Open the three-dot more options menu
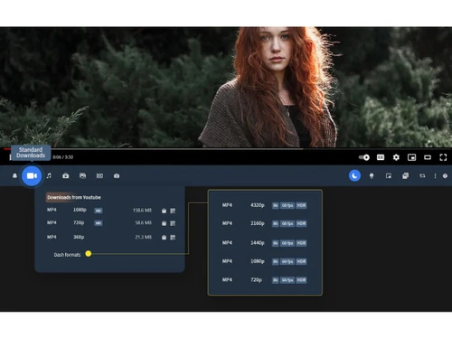This screenshot has width=452, height=339. point(435,175)
